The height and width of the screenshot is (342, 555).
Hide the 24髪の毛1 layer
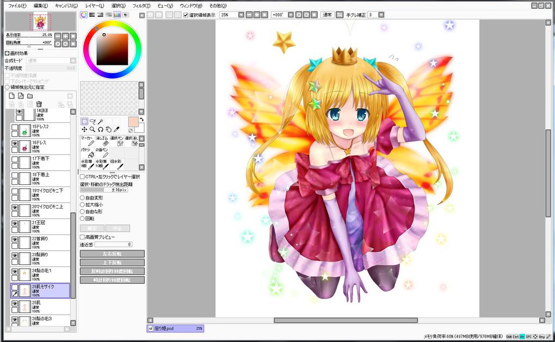[x=15, y=272]
